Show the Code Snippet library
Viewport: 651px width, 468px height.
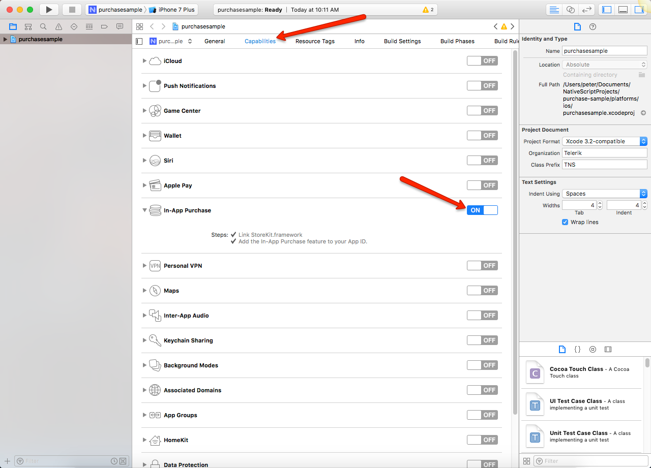click(x=577, y=349)
